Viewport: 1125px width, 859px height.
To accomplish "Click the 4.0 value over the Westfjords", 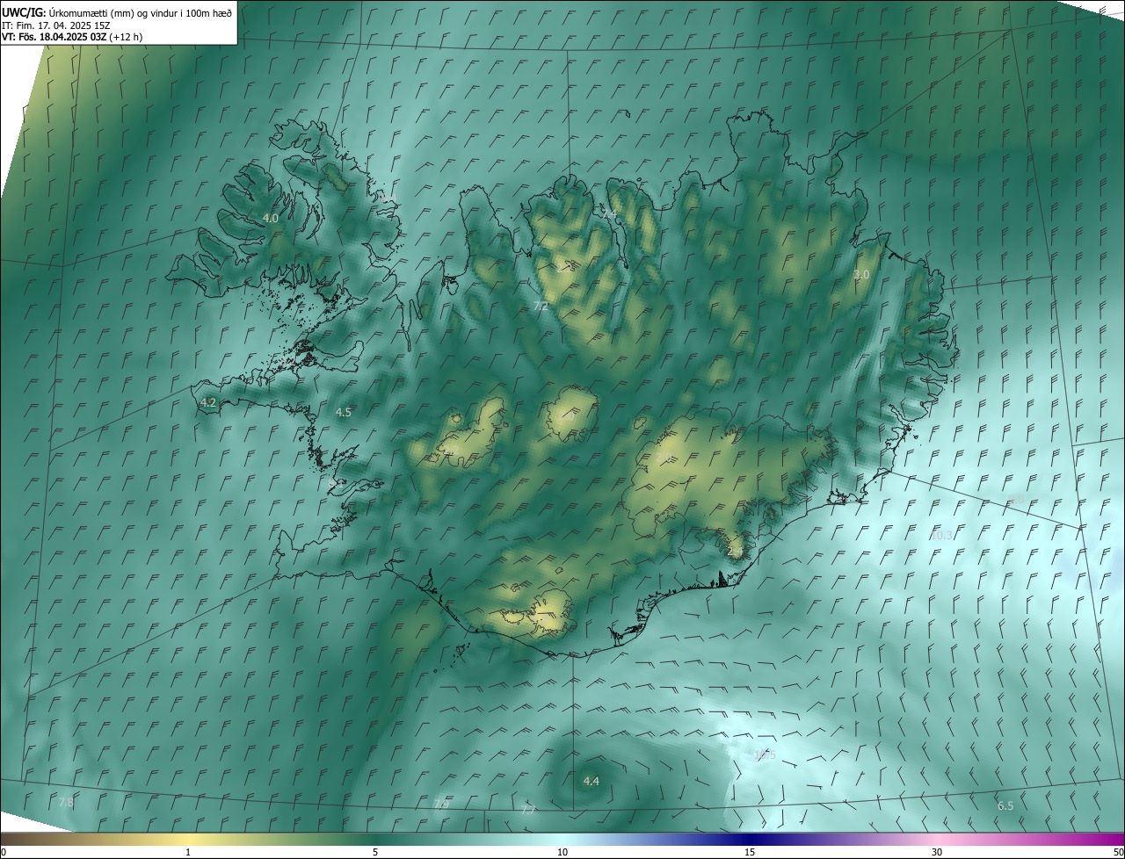I will click(x=271, y=218).
